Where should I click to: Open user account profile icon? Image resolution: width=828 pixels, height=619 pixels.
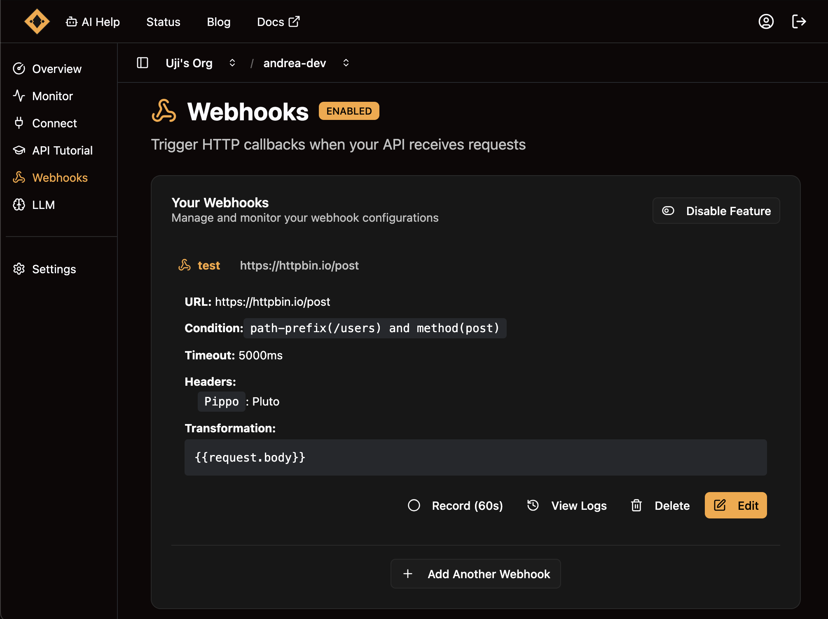pyautogui.click(x=766, y=21)
